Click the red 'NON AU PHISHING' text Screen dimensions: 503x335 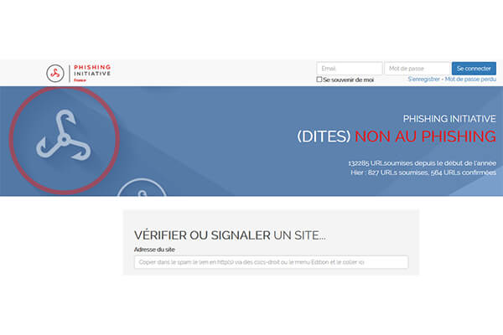425,137
